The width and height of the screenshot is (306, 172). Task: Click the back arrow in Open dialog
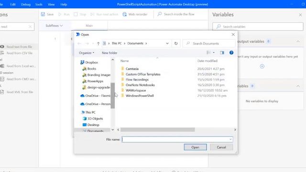coord(79,43)
